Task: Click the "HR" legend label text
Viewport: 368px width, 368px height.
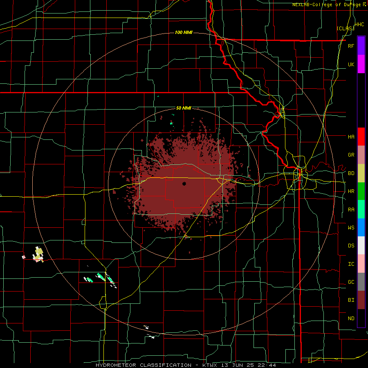Action: [351, 191]
